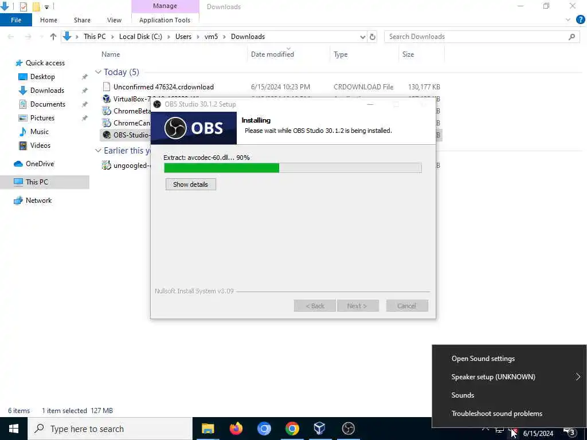
Task: Sort files by Type column
Action: (341, 54)
